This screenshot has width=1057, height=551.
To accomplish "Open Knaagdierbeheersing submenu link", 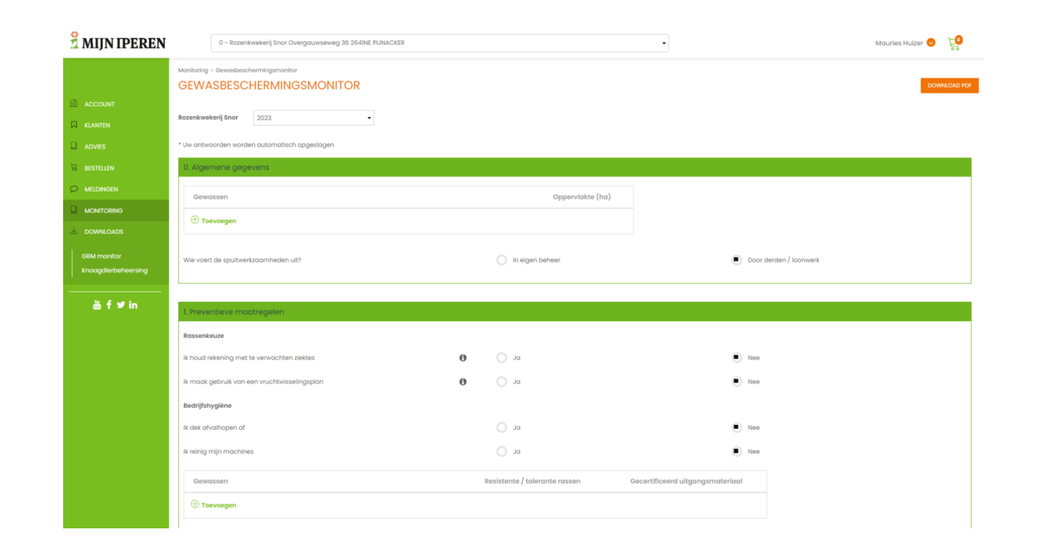I will [x=114, y=270].
